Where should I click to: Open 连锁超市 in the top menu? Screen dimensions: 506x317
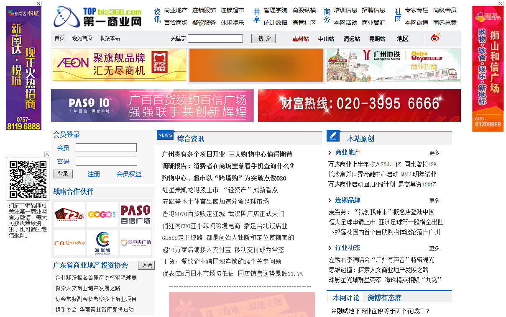click(233, 10)
